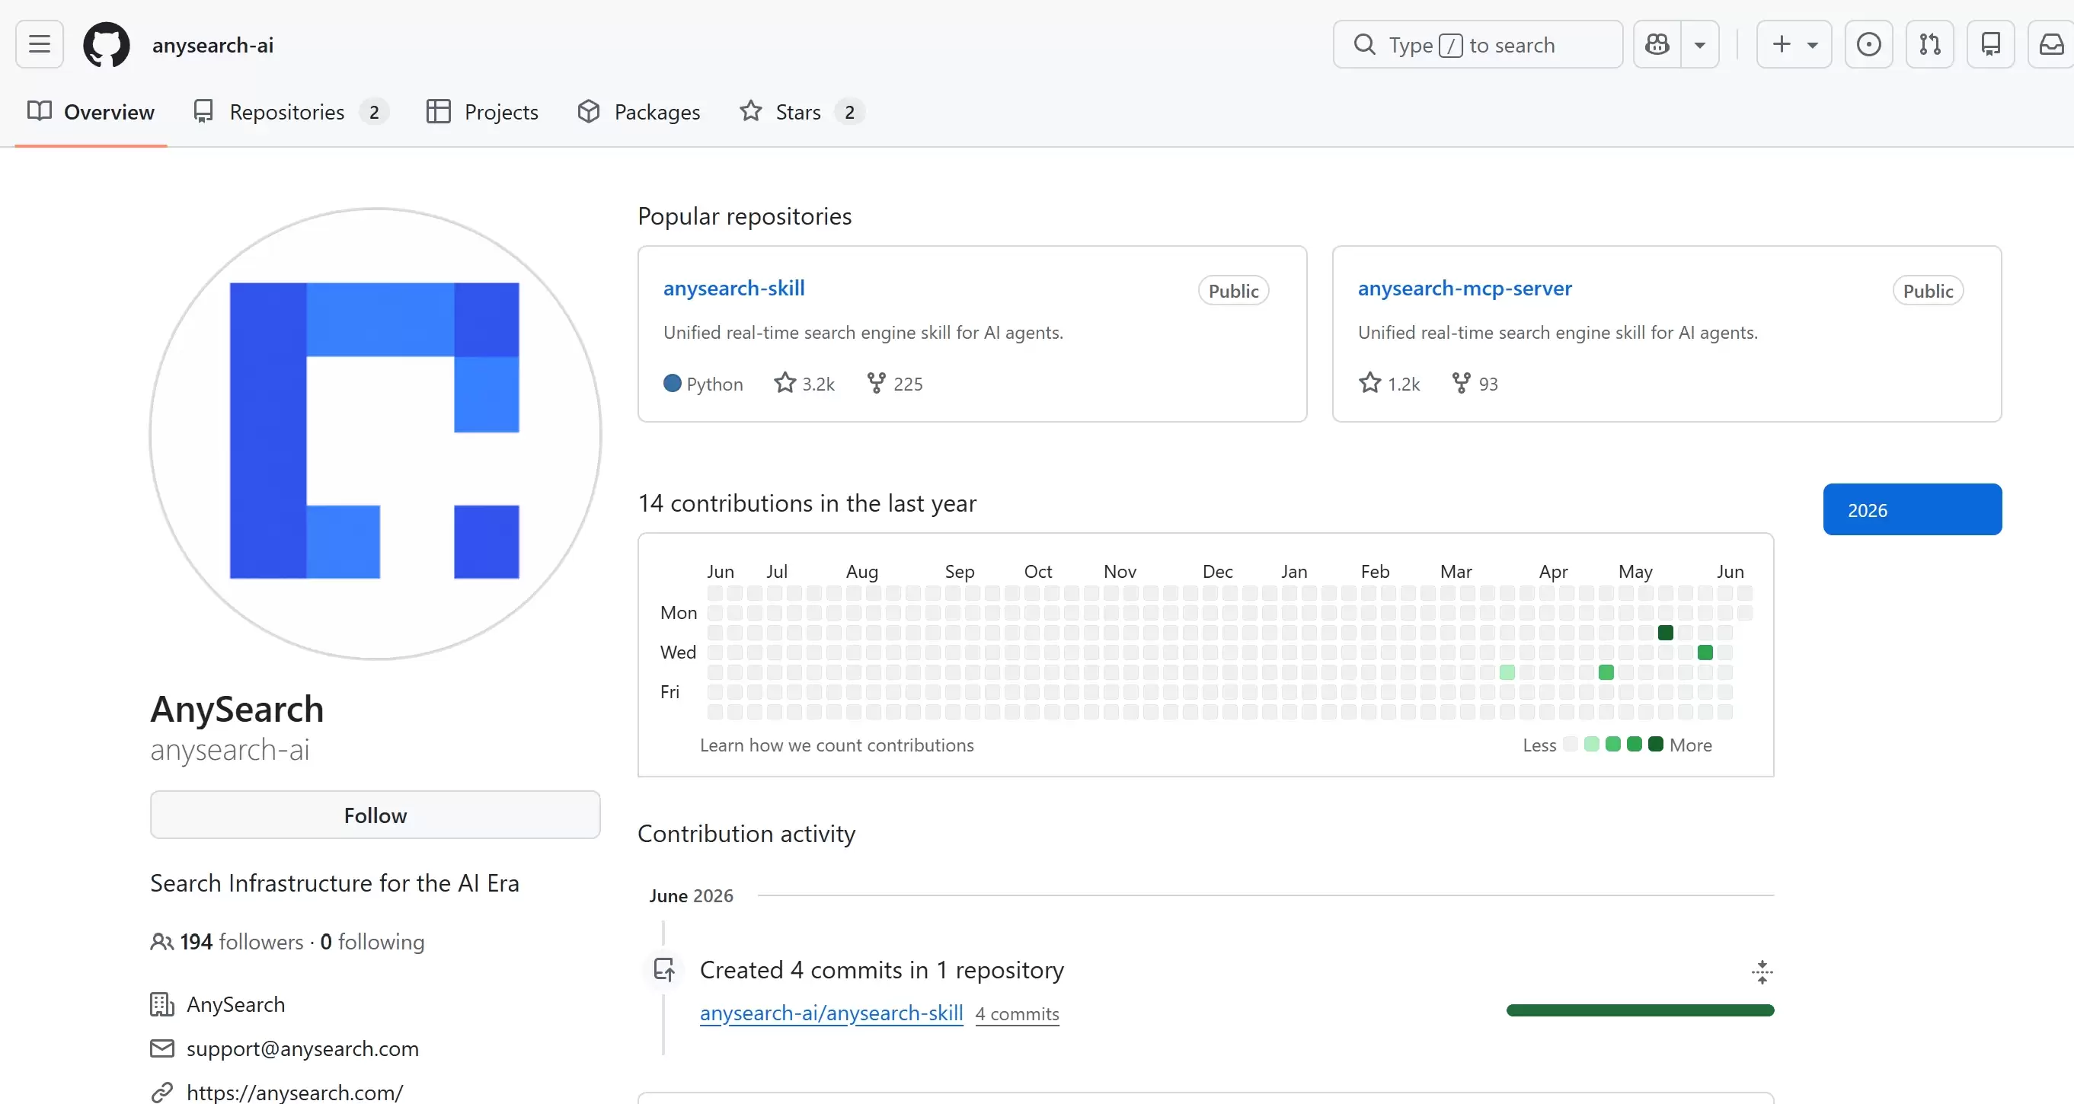Viewport: 2074px width, 1104px height.
Task: Select the Overview tab
Action: (x=91, y=112)
